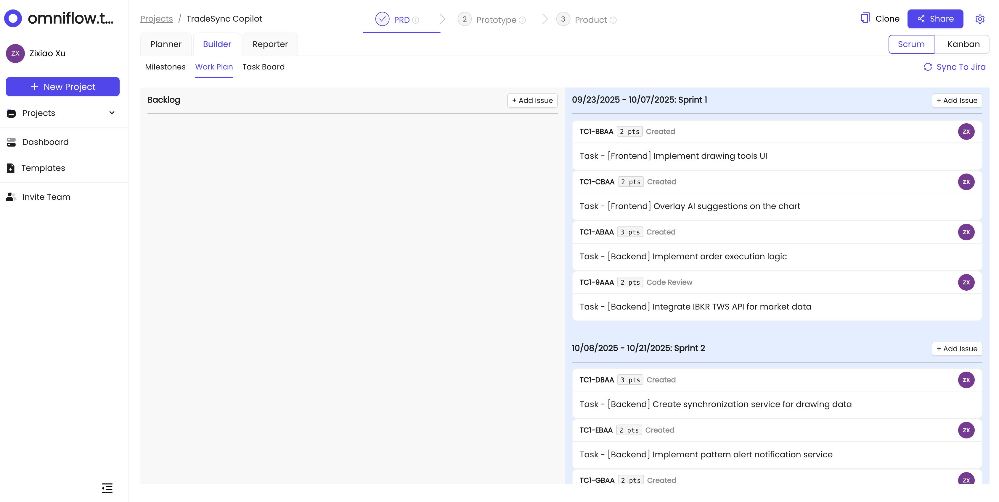Expand the Projects dropdown chevron

tap(112, 113)
